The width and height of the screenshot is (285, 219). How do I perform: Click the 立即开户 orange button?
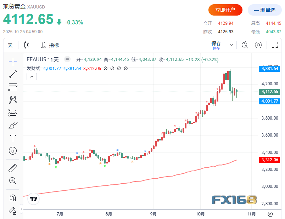click(225, 10)
